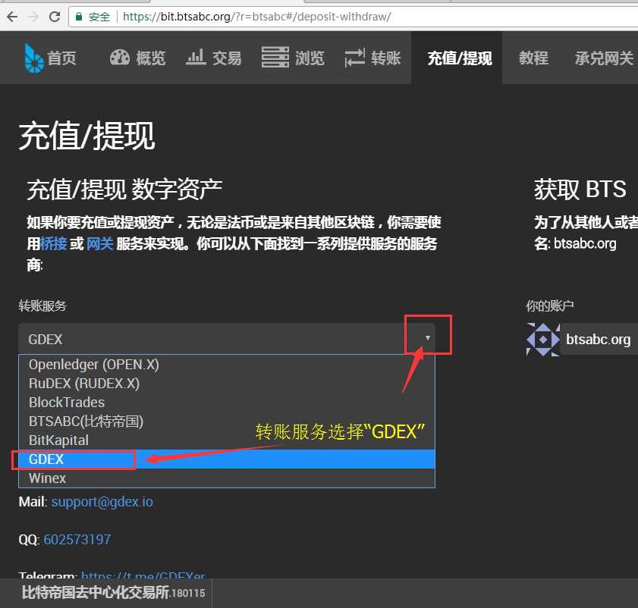Click the BitShares logo icon
The height and width of the screenshot is (608, 638).
click(x=33, y=58)
